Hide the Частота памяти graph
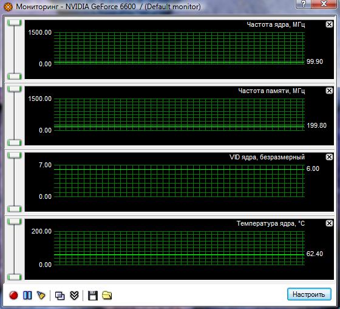The height and width of the screenshot is (309, 340). [329, 91]
